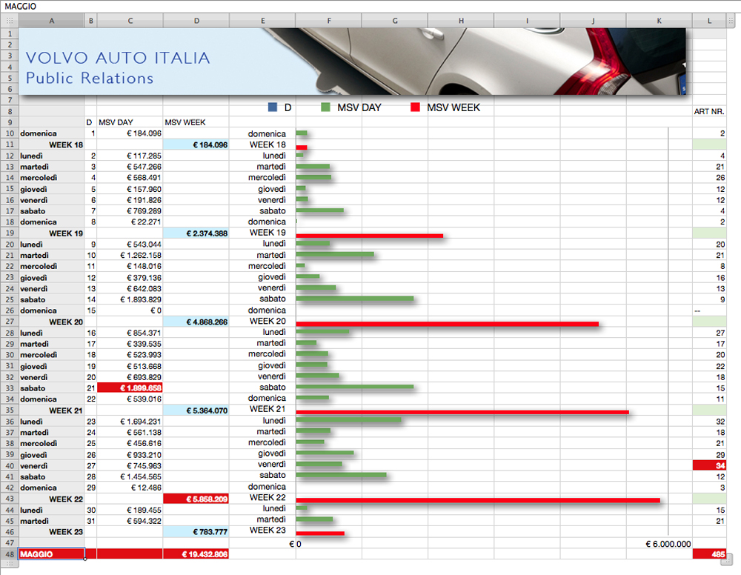Select row 48 header
Screen dimensions: 741x575
[x=9, y=554]
